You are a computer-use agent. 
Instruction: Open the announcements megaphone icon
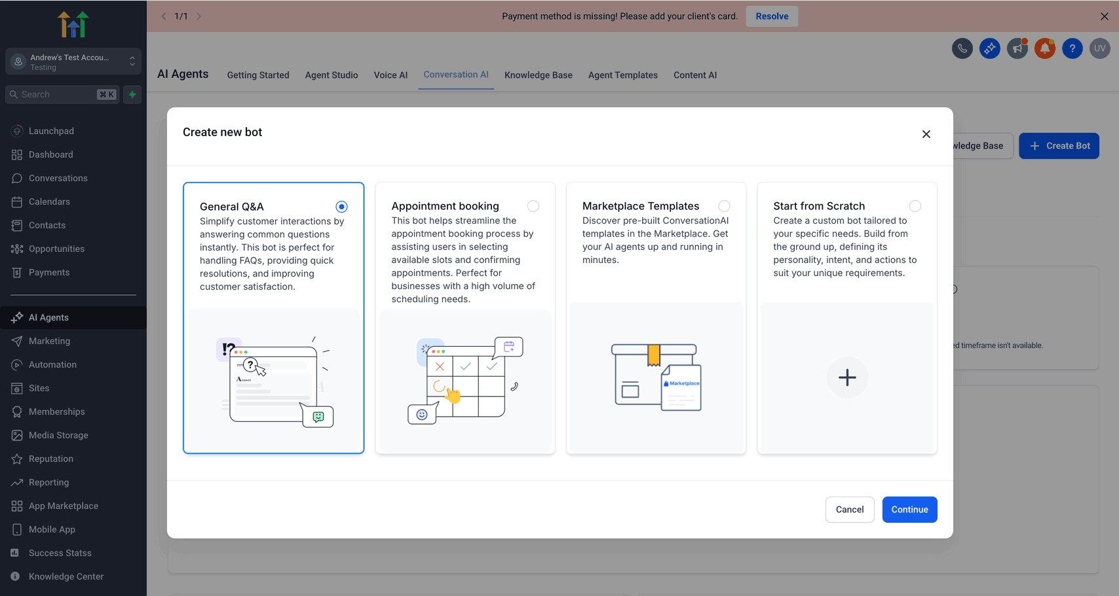pos(1017,48)
